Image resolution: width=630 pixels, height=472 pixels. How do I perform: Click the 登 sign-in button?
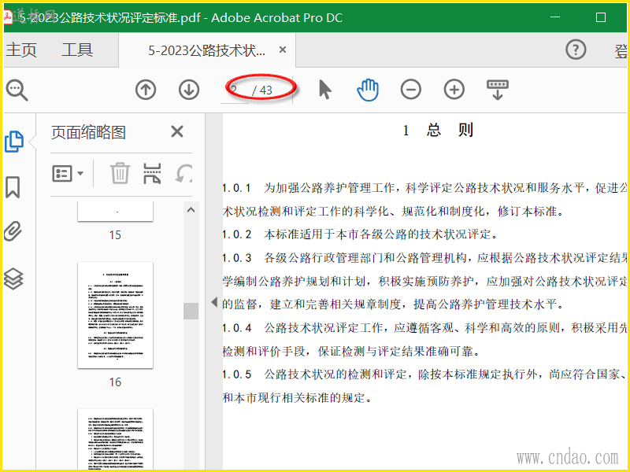point(621,51)
